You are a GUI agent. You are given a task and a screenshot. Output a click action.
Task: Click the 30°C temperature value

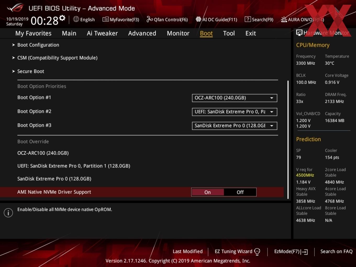point(330,63)
